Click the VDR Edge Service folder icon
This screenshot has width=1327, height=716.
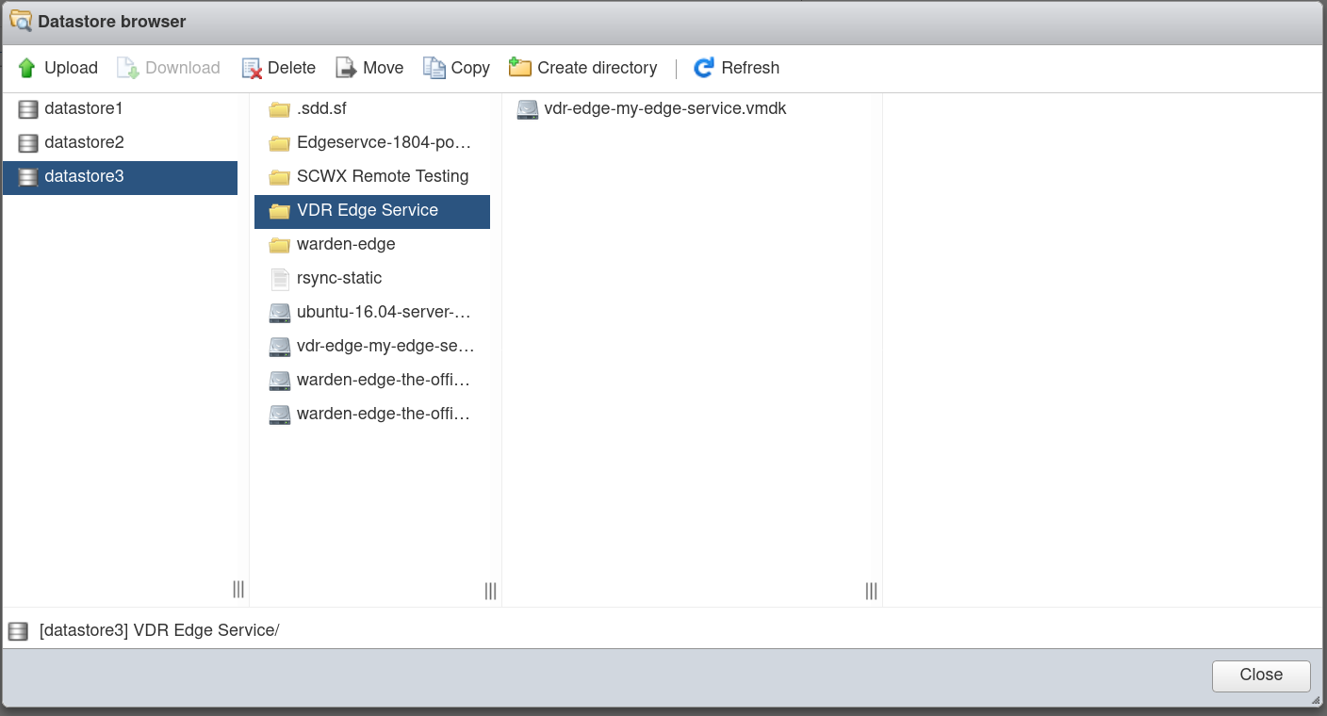click(279, 211)
